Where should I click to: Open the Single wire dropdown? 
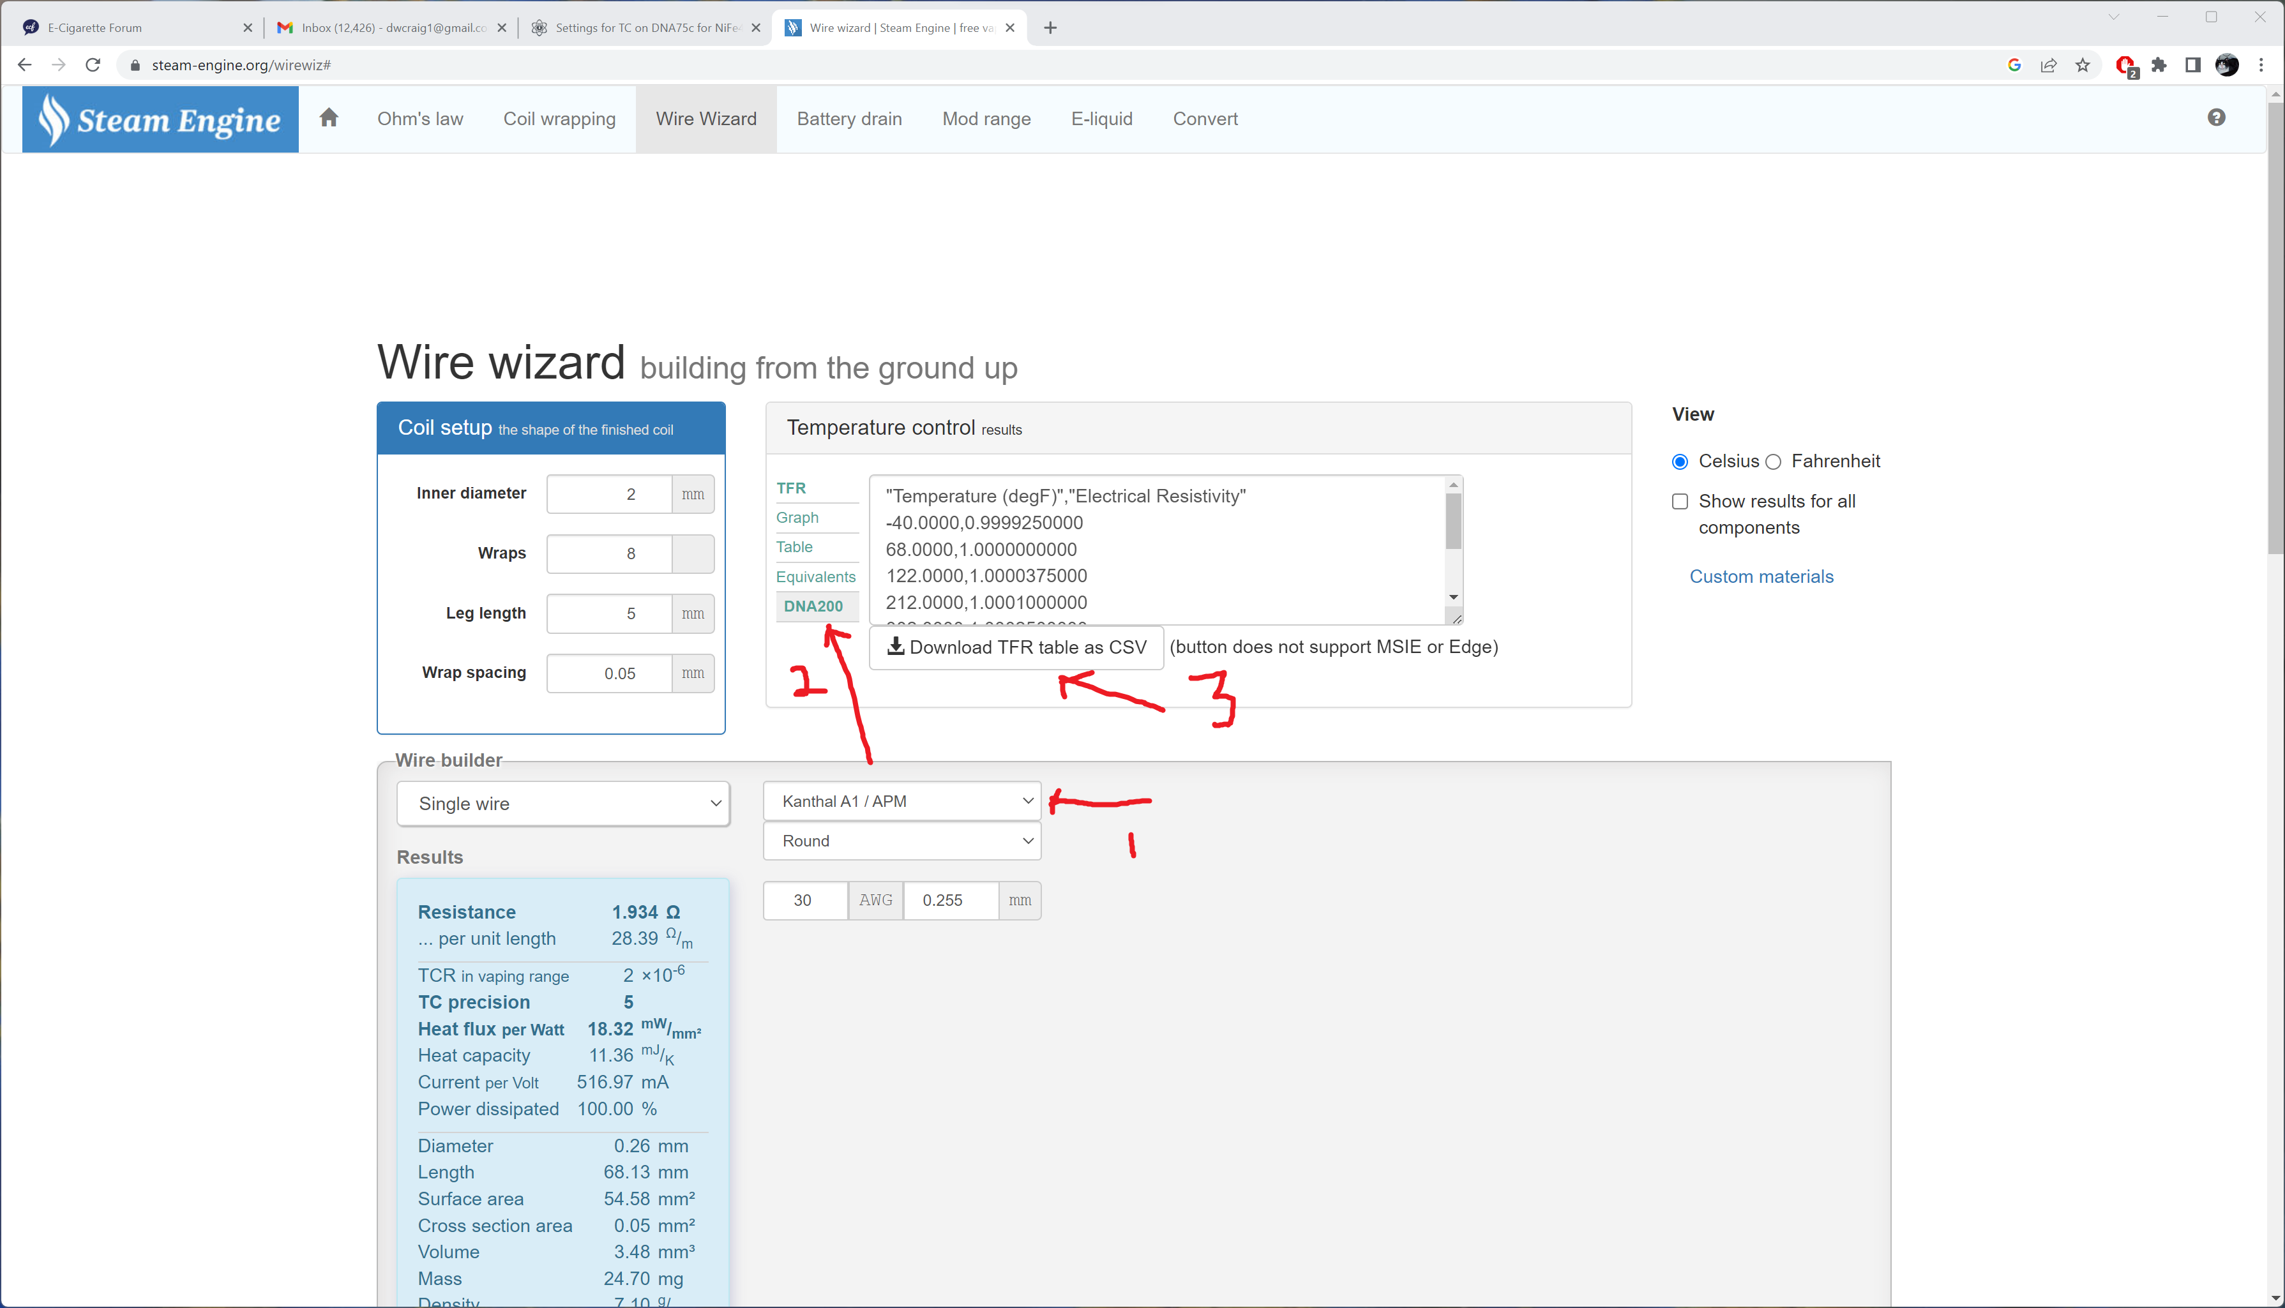[563, 803]
